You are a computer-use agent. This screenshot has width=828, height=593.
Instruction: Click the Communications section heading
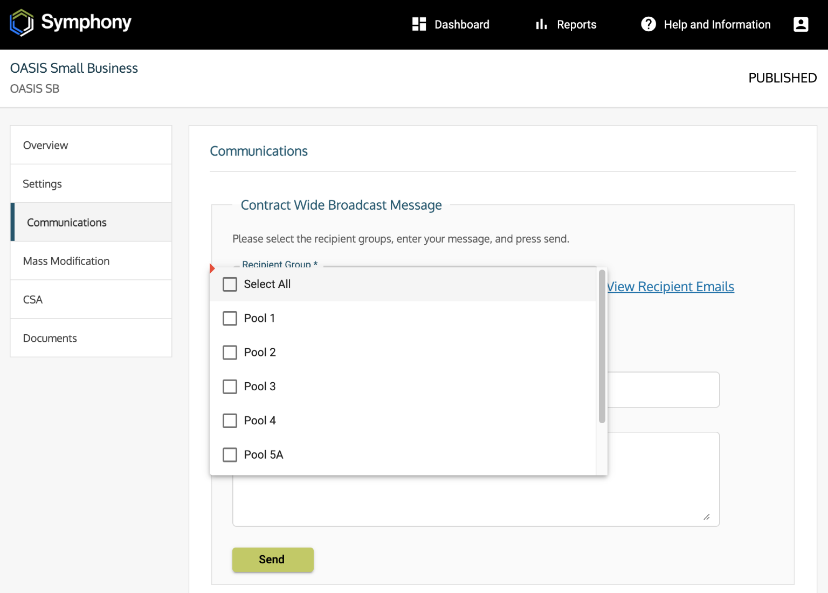tap(259, 151)
